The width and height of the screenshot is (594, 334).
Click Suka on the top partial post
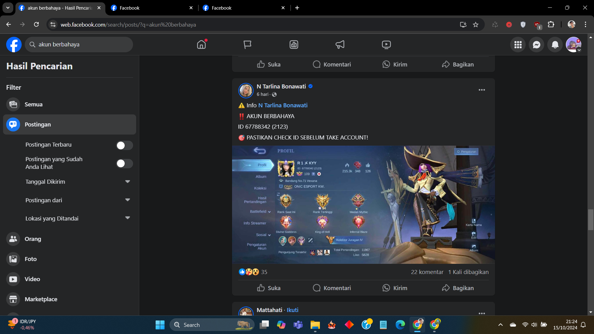[x=269, y=64]
